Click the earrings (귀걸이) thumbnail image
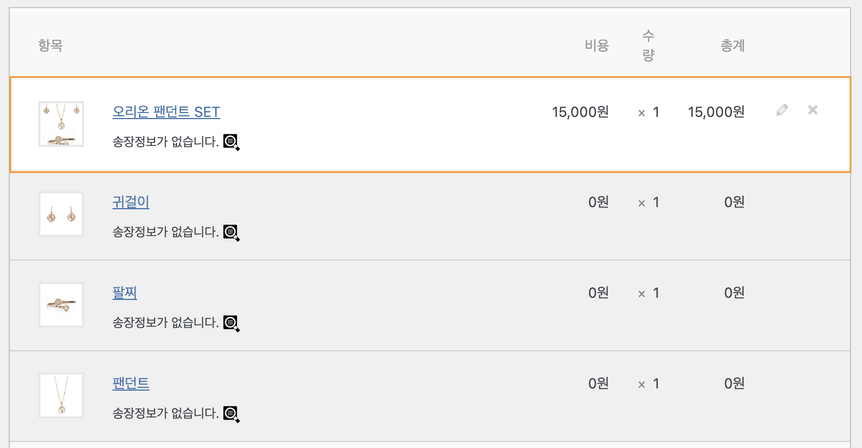 tap(61, 214)
